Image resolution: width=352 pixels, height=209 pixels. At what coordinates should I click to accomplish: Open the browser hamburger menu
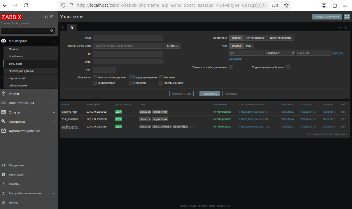click(x=345, y=5)
